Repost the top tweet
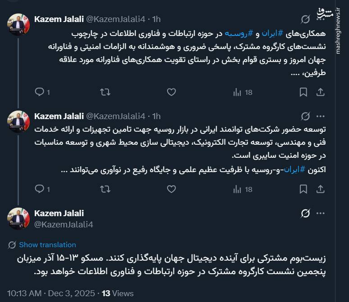Image resolution: width=349 pixels, height=302 pixels. [105, 92]
